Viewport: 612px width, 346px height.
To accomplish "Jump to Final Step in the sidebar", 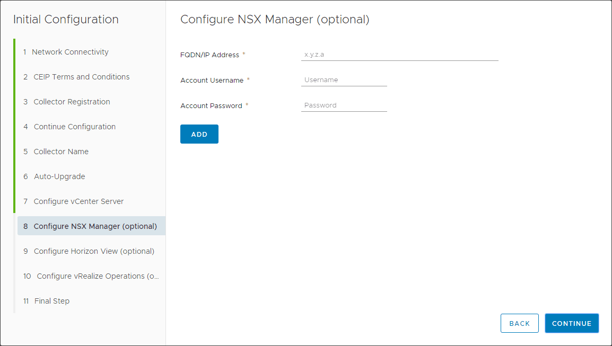I will (52, 301).
